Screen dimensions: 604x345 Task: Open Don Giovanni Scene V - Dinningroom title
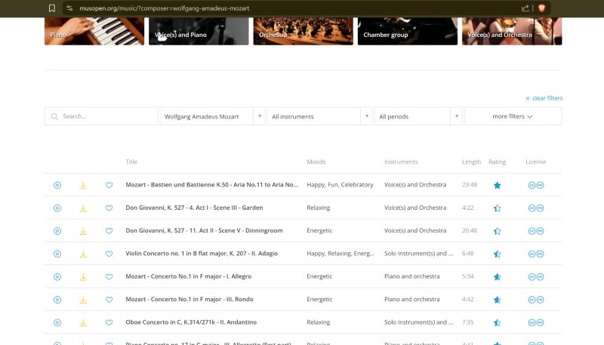click(204, 231)
